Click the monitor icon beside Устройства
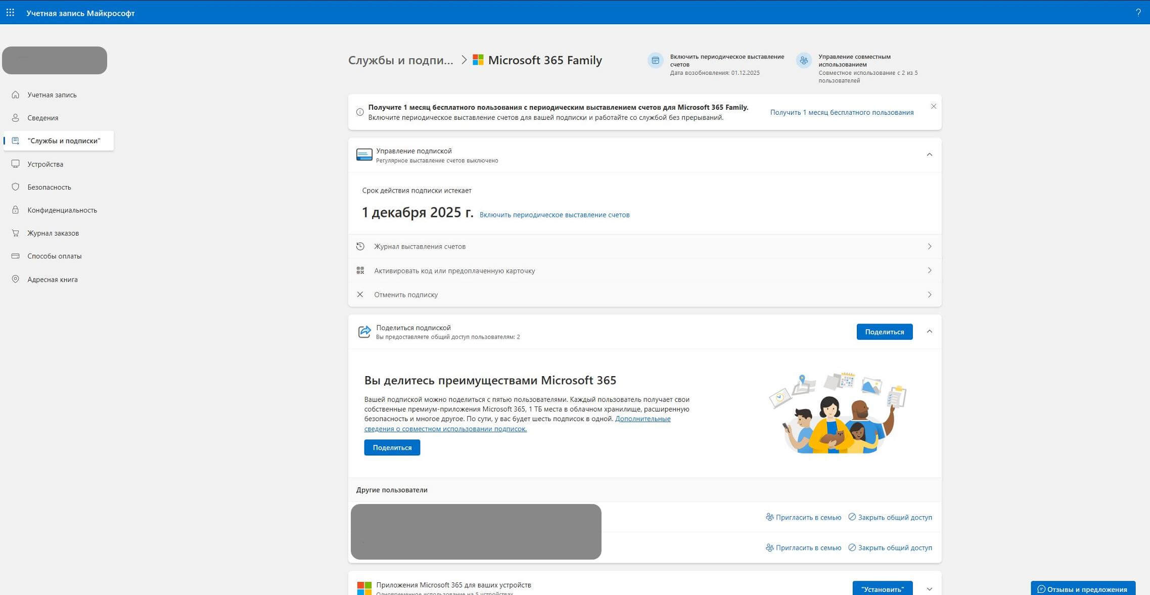Image resolution: width=1150 pixels, height=595 pixels. pyautogui.click(x=16, y=164)
